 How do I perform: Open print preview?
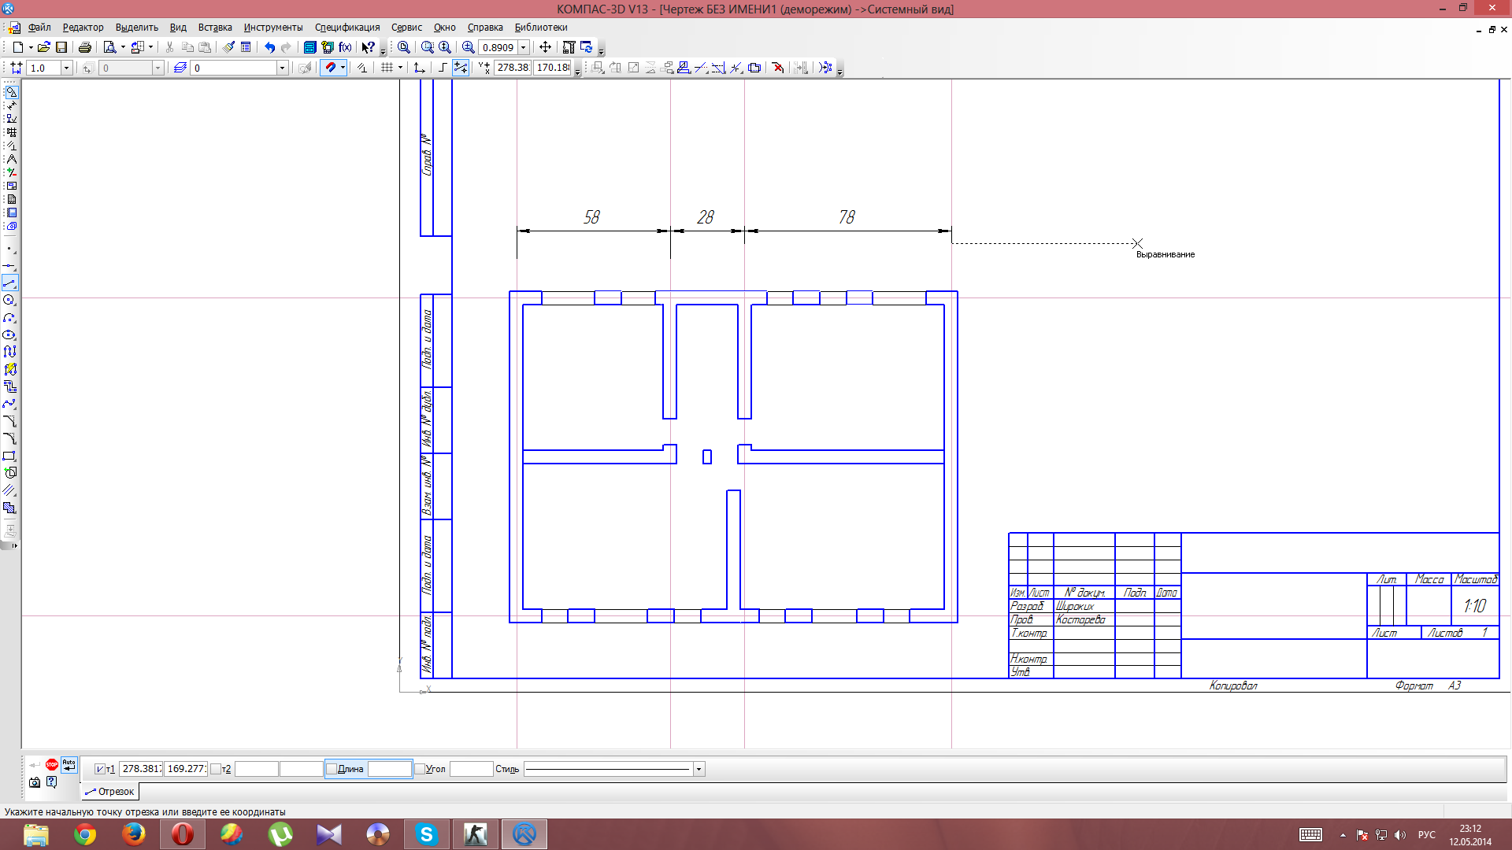pyautogui.click(x=110, y=47)
